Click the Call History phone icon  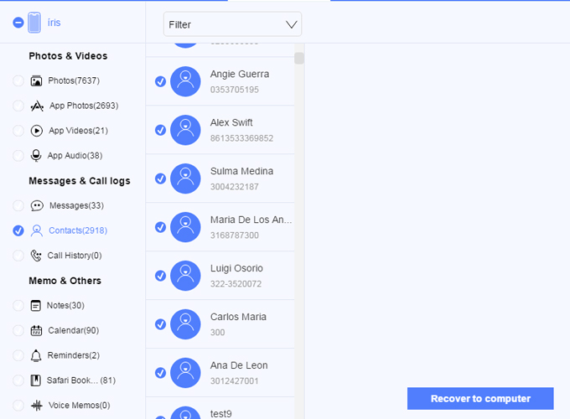click(x=36, y=256)
